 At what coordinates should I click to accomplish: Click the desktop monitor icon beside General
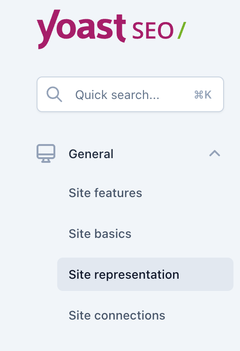[x=46, y=153]
